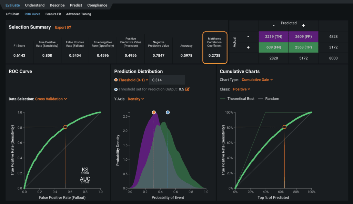Screen dimensions: 353x204
Task: Open the Cumulative Gain chart type dropdown
Action: coord(257,79)
